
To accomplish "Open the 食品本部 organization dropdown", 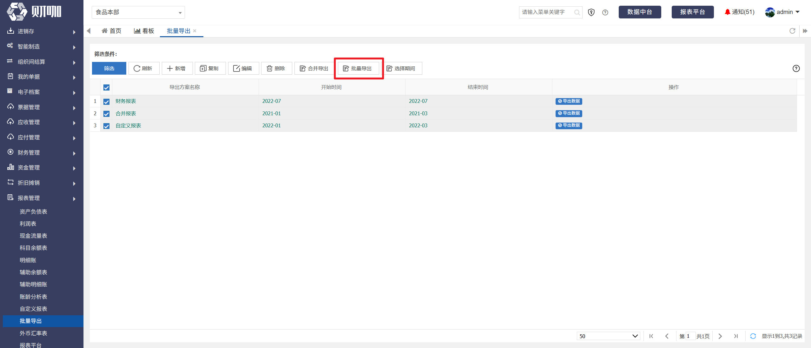I will point(138,12).
